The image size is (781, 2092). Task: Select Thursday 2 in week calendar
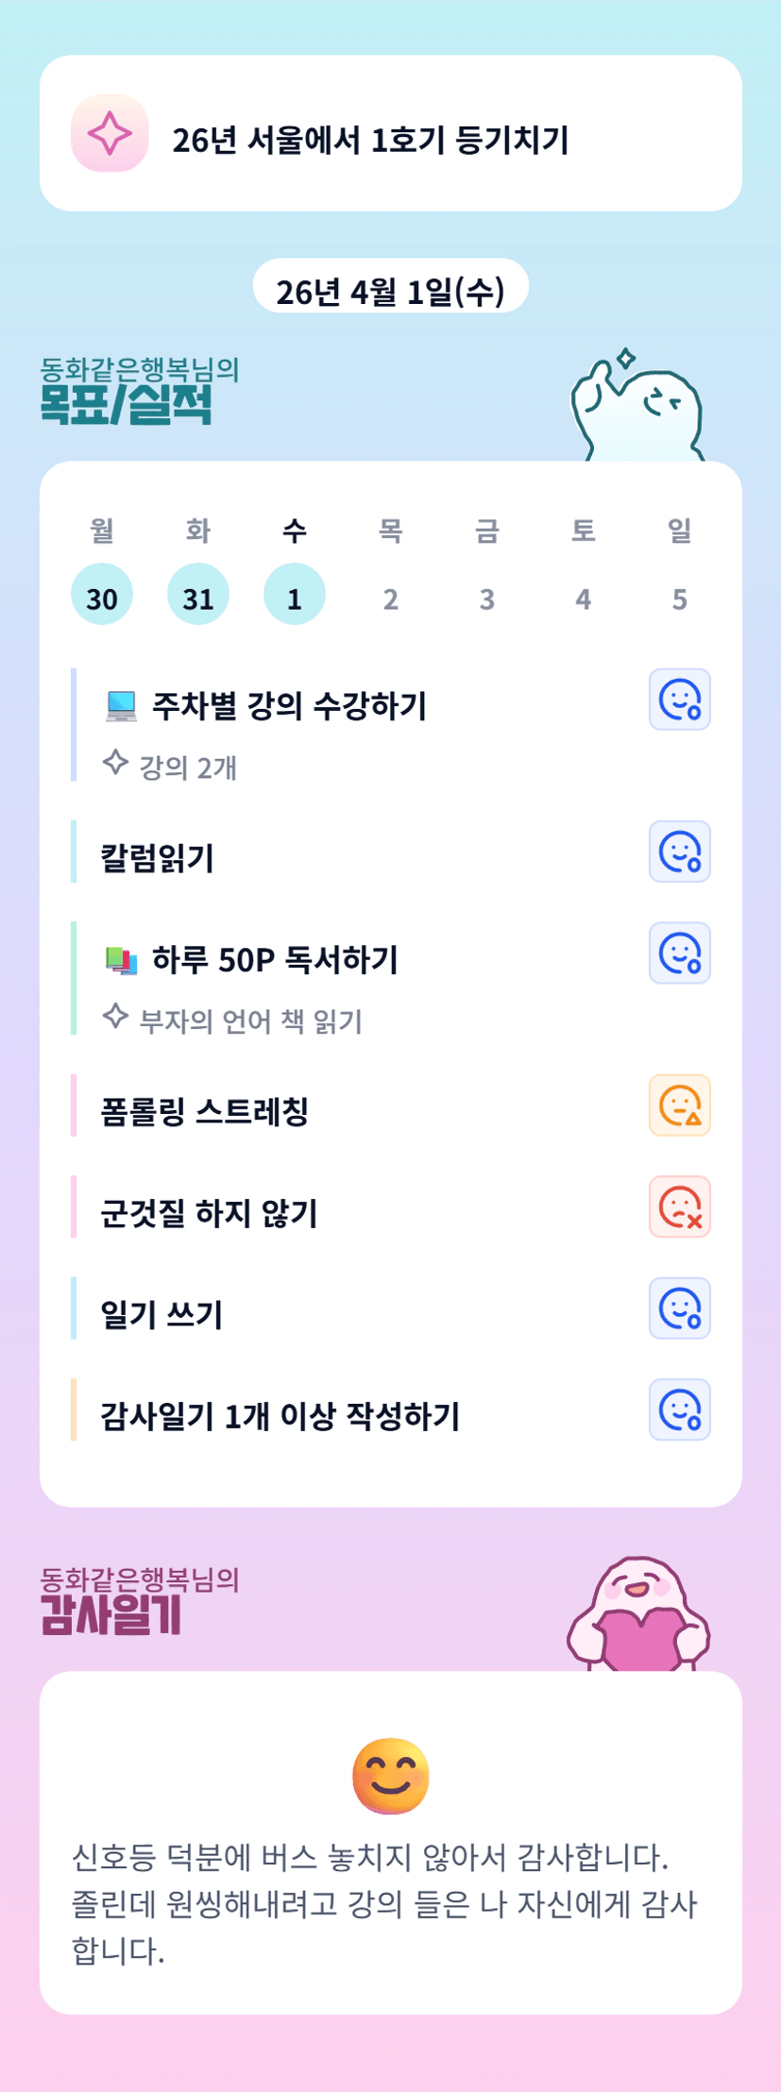(x=391, y=599)
